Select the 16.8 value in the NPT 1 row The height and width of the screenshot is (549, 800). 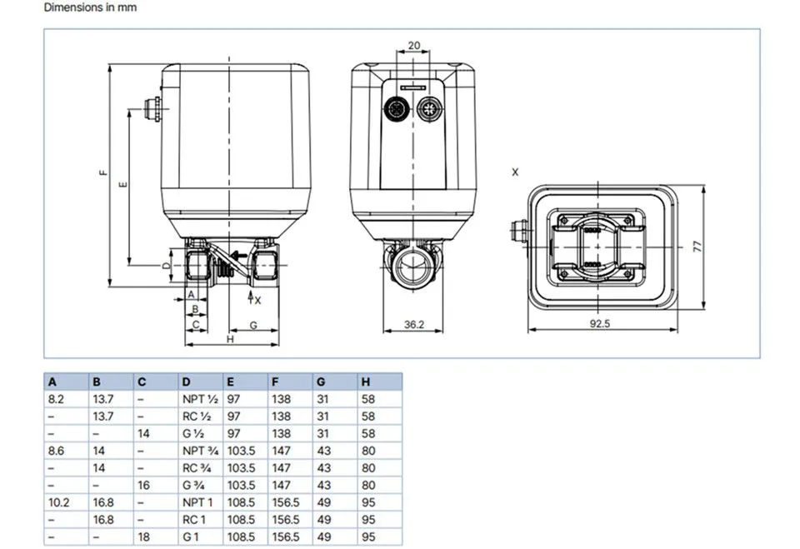point(103,502)
